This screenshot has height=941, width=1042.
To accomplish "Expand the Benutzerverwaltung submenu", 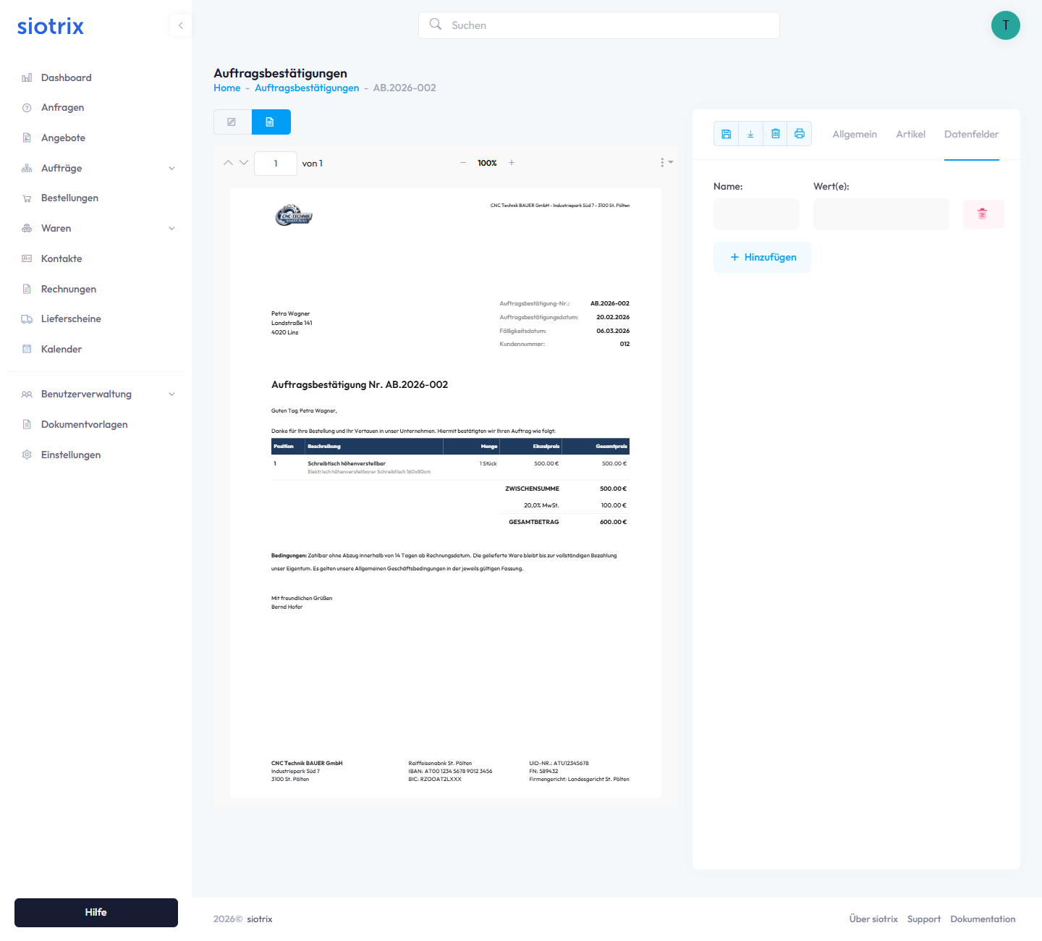I will [x=171, y=394].
